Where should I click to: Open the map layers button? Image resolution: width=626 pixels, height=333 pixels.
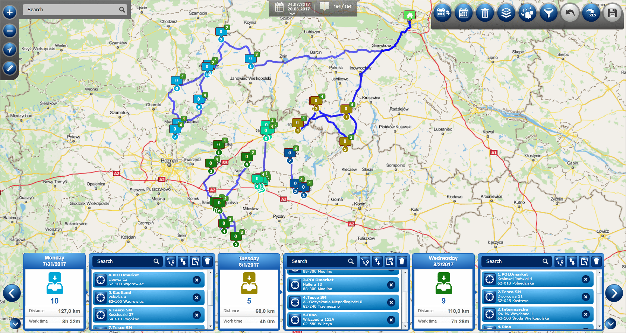coord(506,14)
